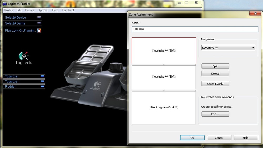The height and width of the screenshot is (148, 263).
Task: Click the Split button
Action: [215, 66]
